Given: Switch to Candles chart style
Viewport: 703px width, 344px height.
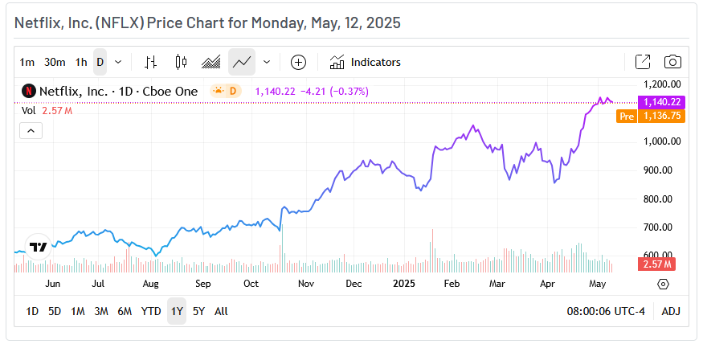Looking at the screenshot, I should coord(180,62).
